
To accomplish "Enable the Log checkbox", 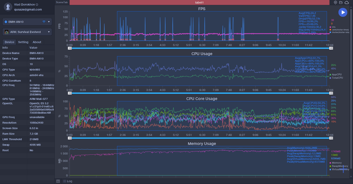I will tap(65, 181).
